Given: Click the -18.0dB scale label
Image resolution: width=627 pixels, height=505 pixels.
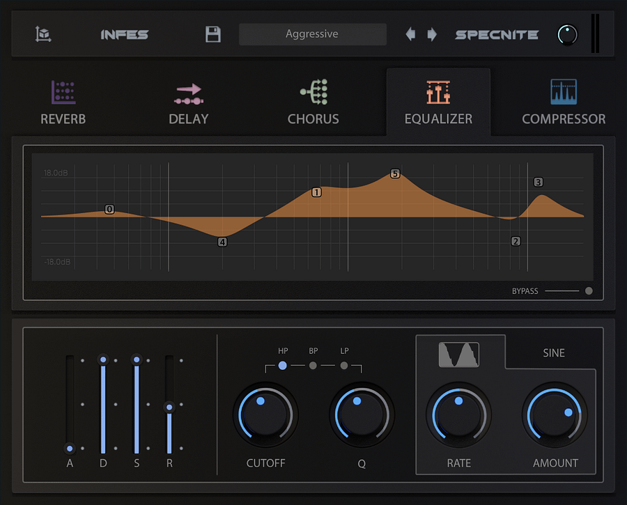Looking at the screenshot, I should pyautogui.click(x=57, y=262).
